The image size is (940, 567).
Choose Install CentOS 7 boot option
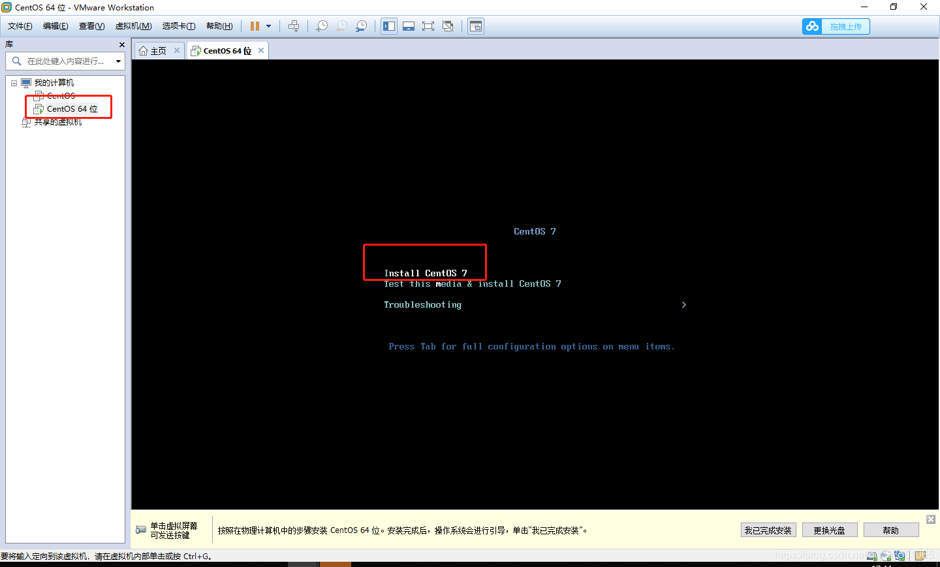coord(426,273)
